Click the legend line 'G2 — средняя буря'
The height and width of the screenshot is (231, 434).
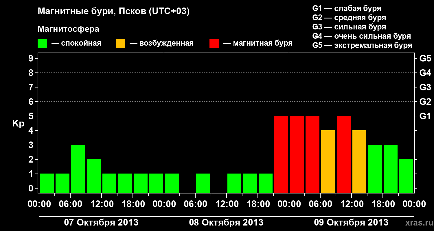pos(349,18)
